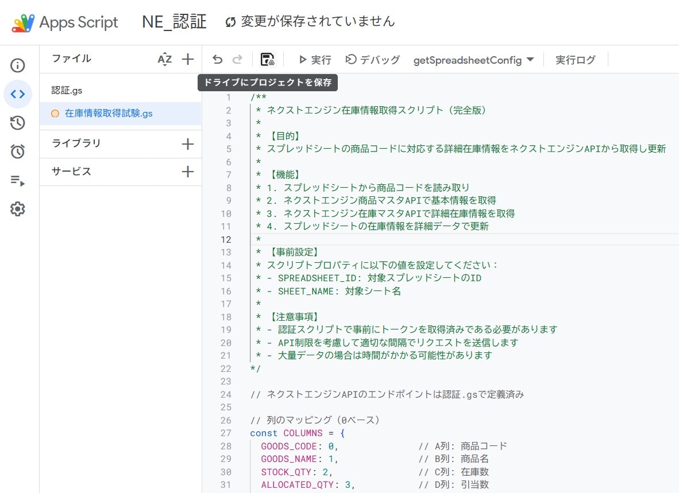Click the 変更が保存されていません status text
The image size is (679, 493).
tap(318, 21)
